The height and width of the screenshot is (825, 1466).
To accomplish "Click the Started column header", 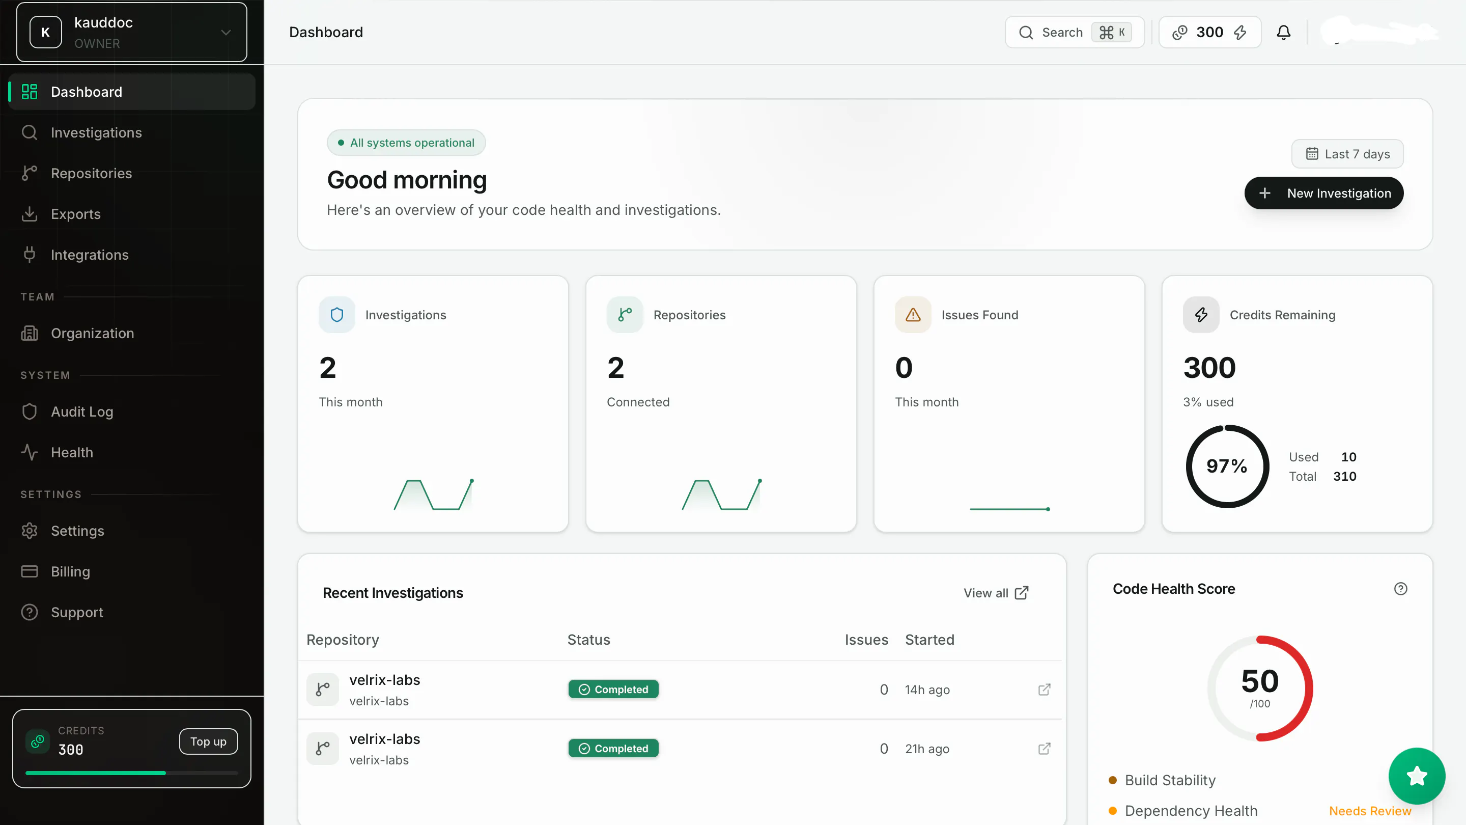I will click(930, 640).
